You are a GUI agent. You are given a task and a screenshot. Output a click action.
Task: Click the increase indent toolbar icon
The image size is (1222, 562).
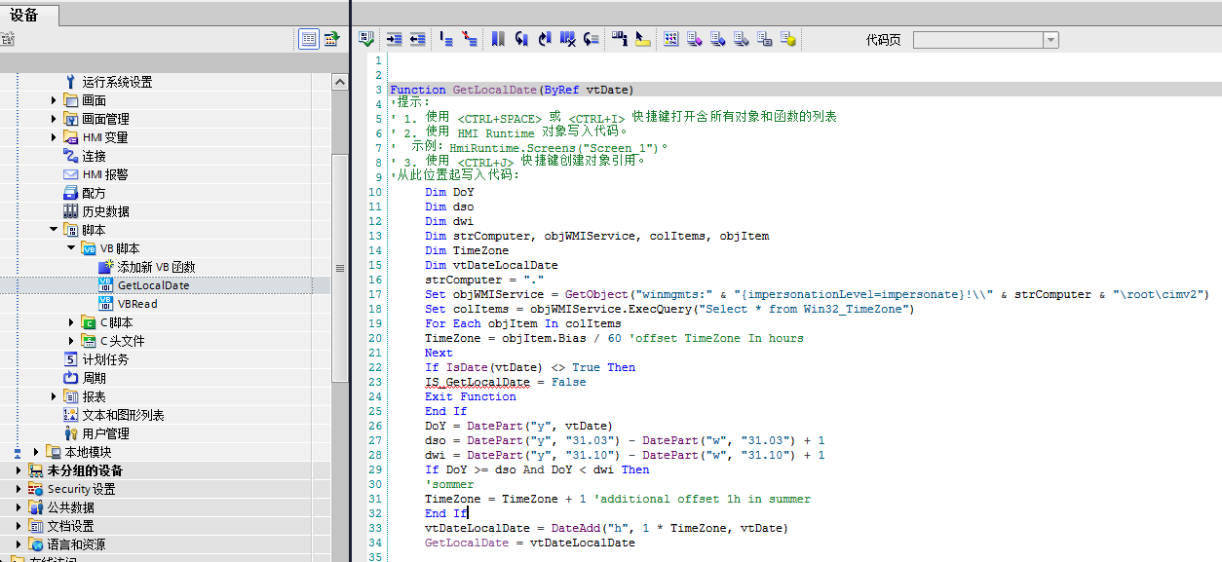click(x=395, y=39)
